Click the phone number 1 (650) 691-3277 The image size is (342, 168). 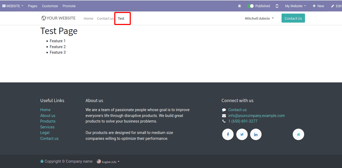(x=243, y=121)
